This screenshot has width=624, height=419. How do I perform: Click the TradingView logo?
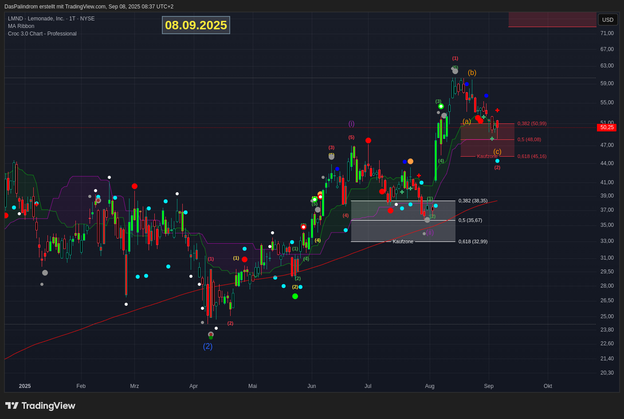[40, 406]
